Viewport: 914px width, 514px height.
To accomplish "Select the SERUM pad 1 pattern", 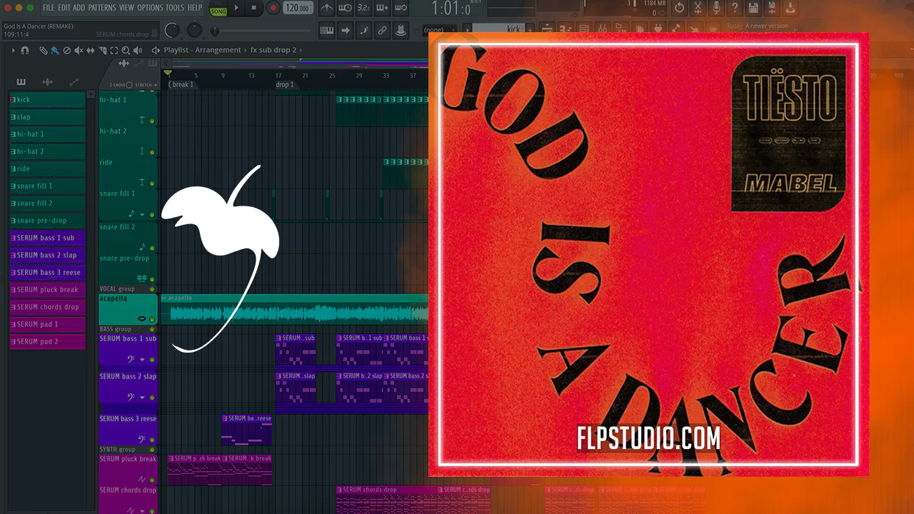I will pyautogui.click(x=47, y=324).
